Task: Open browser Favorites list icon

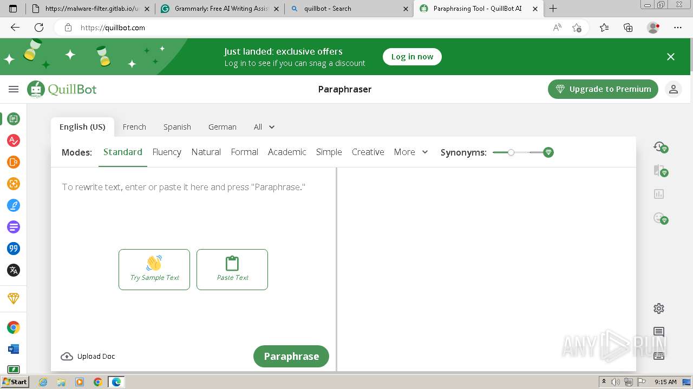Action: pyautogui.click(x=604, y=28)
